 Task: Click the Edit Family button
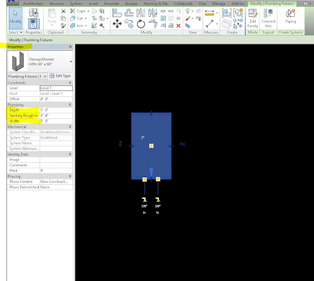(x=253, y=18)
